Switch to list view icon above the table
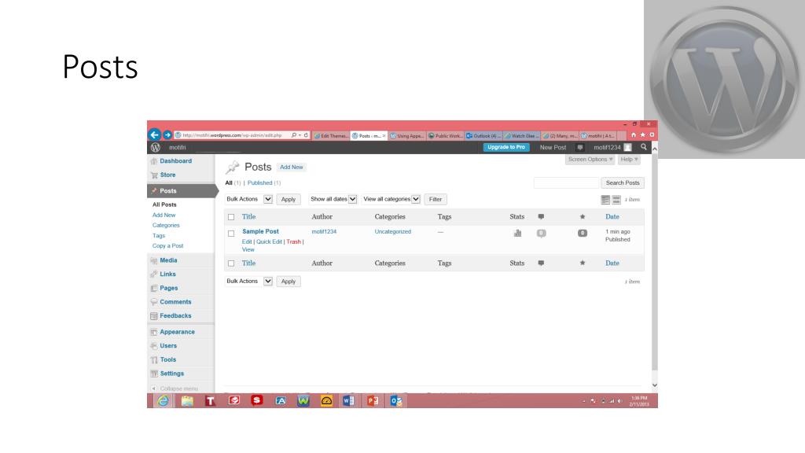Screen dimensions: 805x453 pyautogui.click(x=605, y=200)
